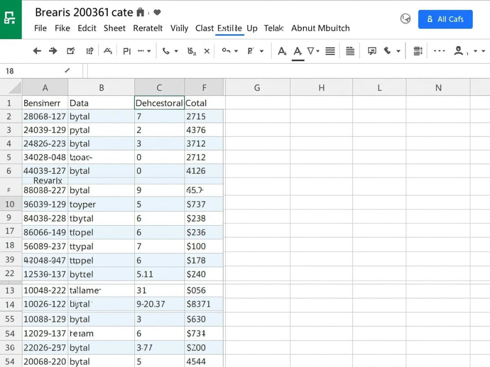Viewport: 490px width, 367px height.
Task: Open dropdown arrow beside first phone icon
Action: 176,51
